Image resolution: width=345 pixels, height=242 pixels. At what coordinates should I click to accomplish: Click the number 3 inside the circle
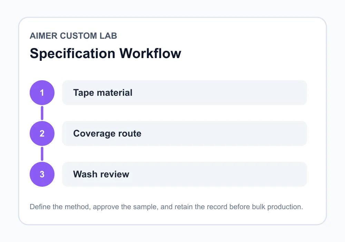(x=42, y=174)
